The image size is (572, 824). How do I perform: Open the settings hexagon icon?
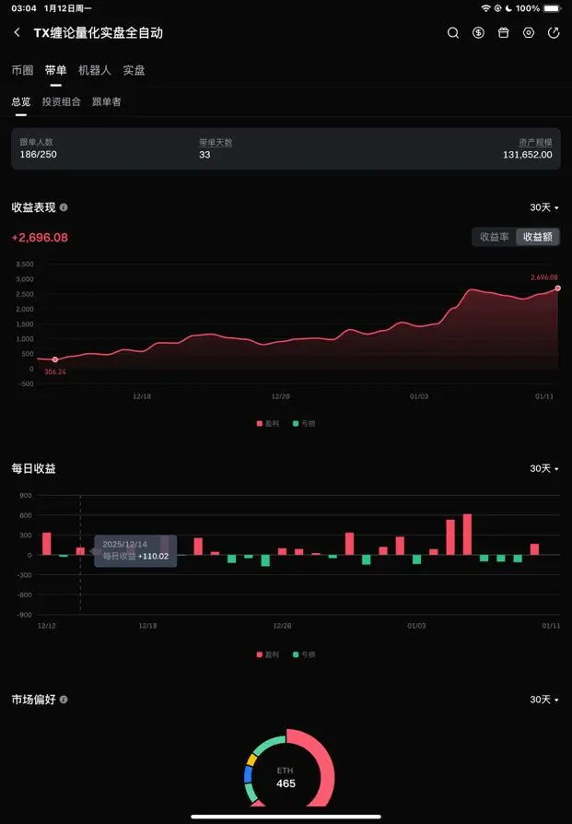(x=529, y=32)
